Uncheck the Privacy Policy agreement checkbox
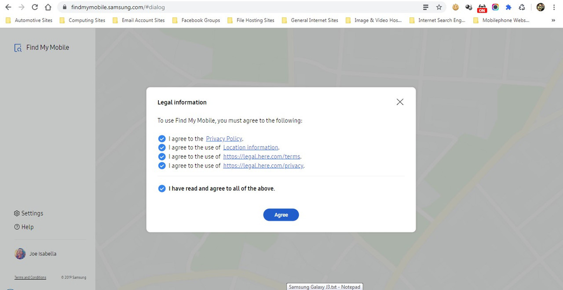The image size is (563, 290). click(162, 138)
